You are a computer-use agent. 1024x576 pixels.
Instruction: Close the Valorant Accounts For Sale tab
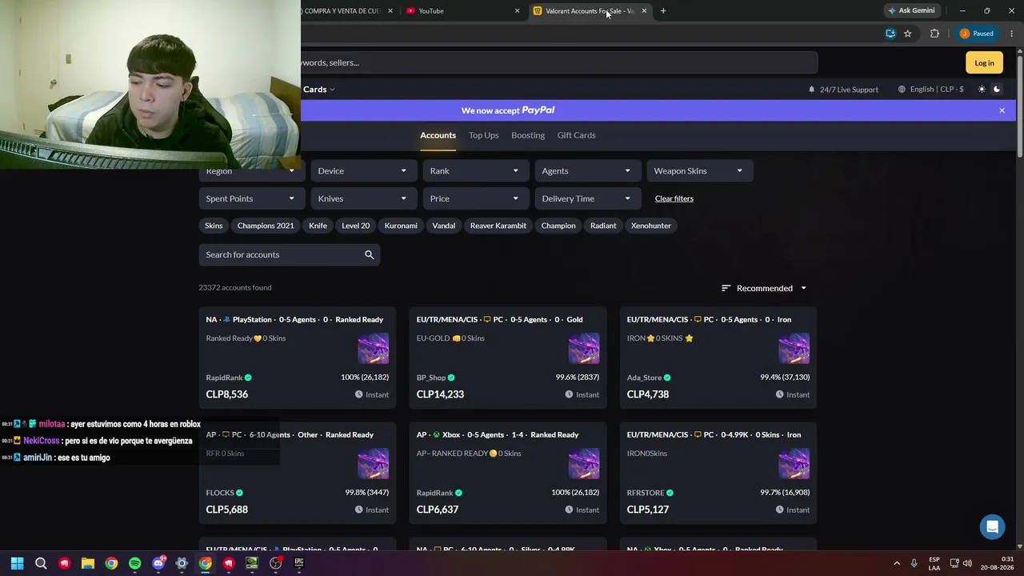[644, 10]
